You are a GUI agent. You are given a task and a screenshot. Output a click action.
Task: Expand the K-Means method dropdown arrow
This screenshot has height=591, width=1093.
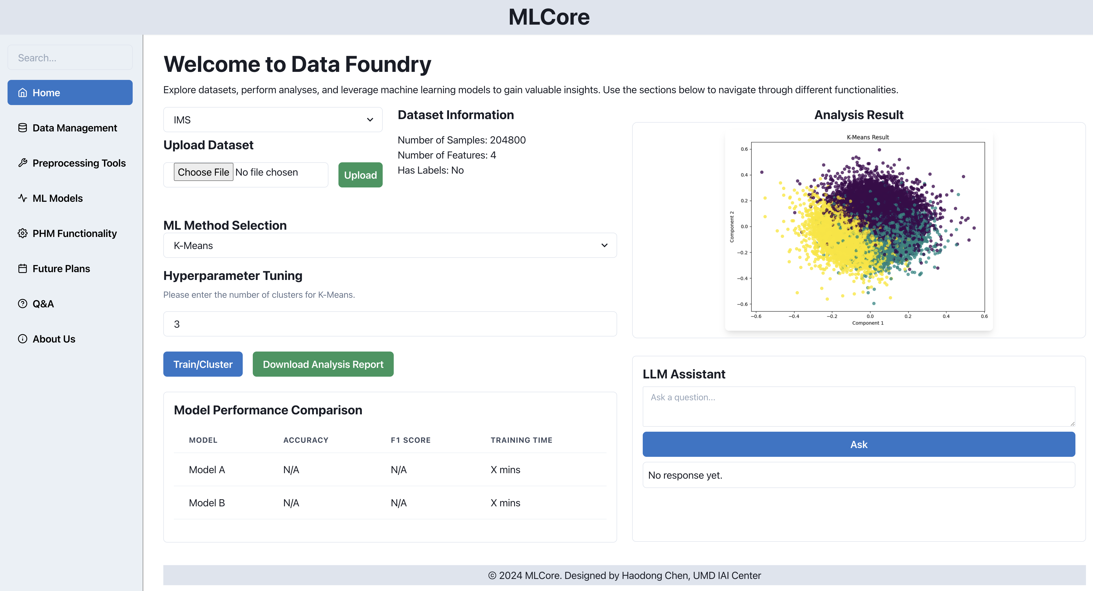coord(604,245)
